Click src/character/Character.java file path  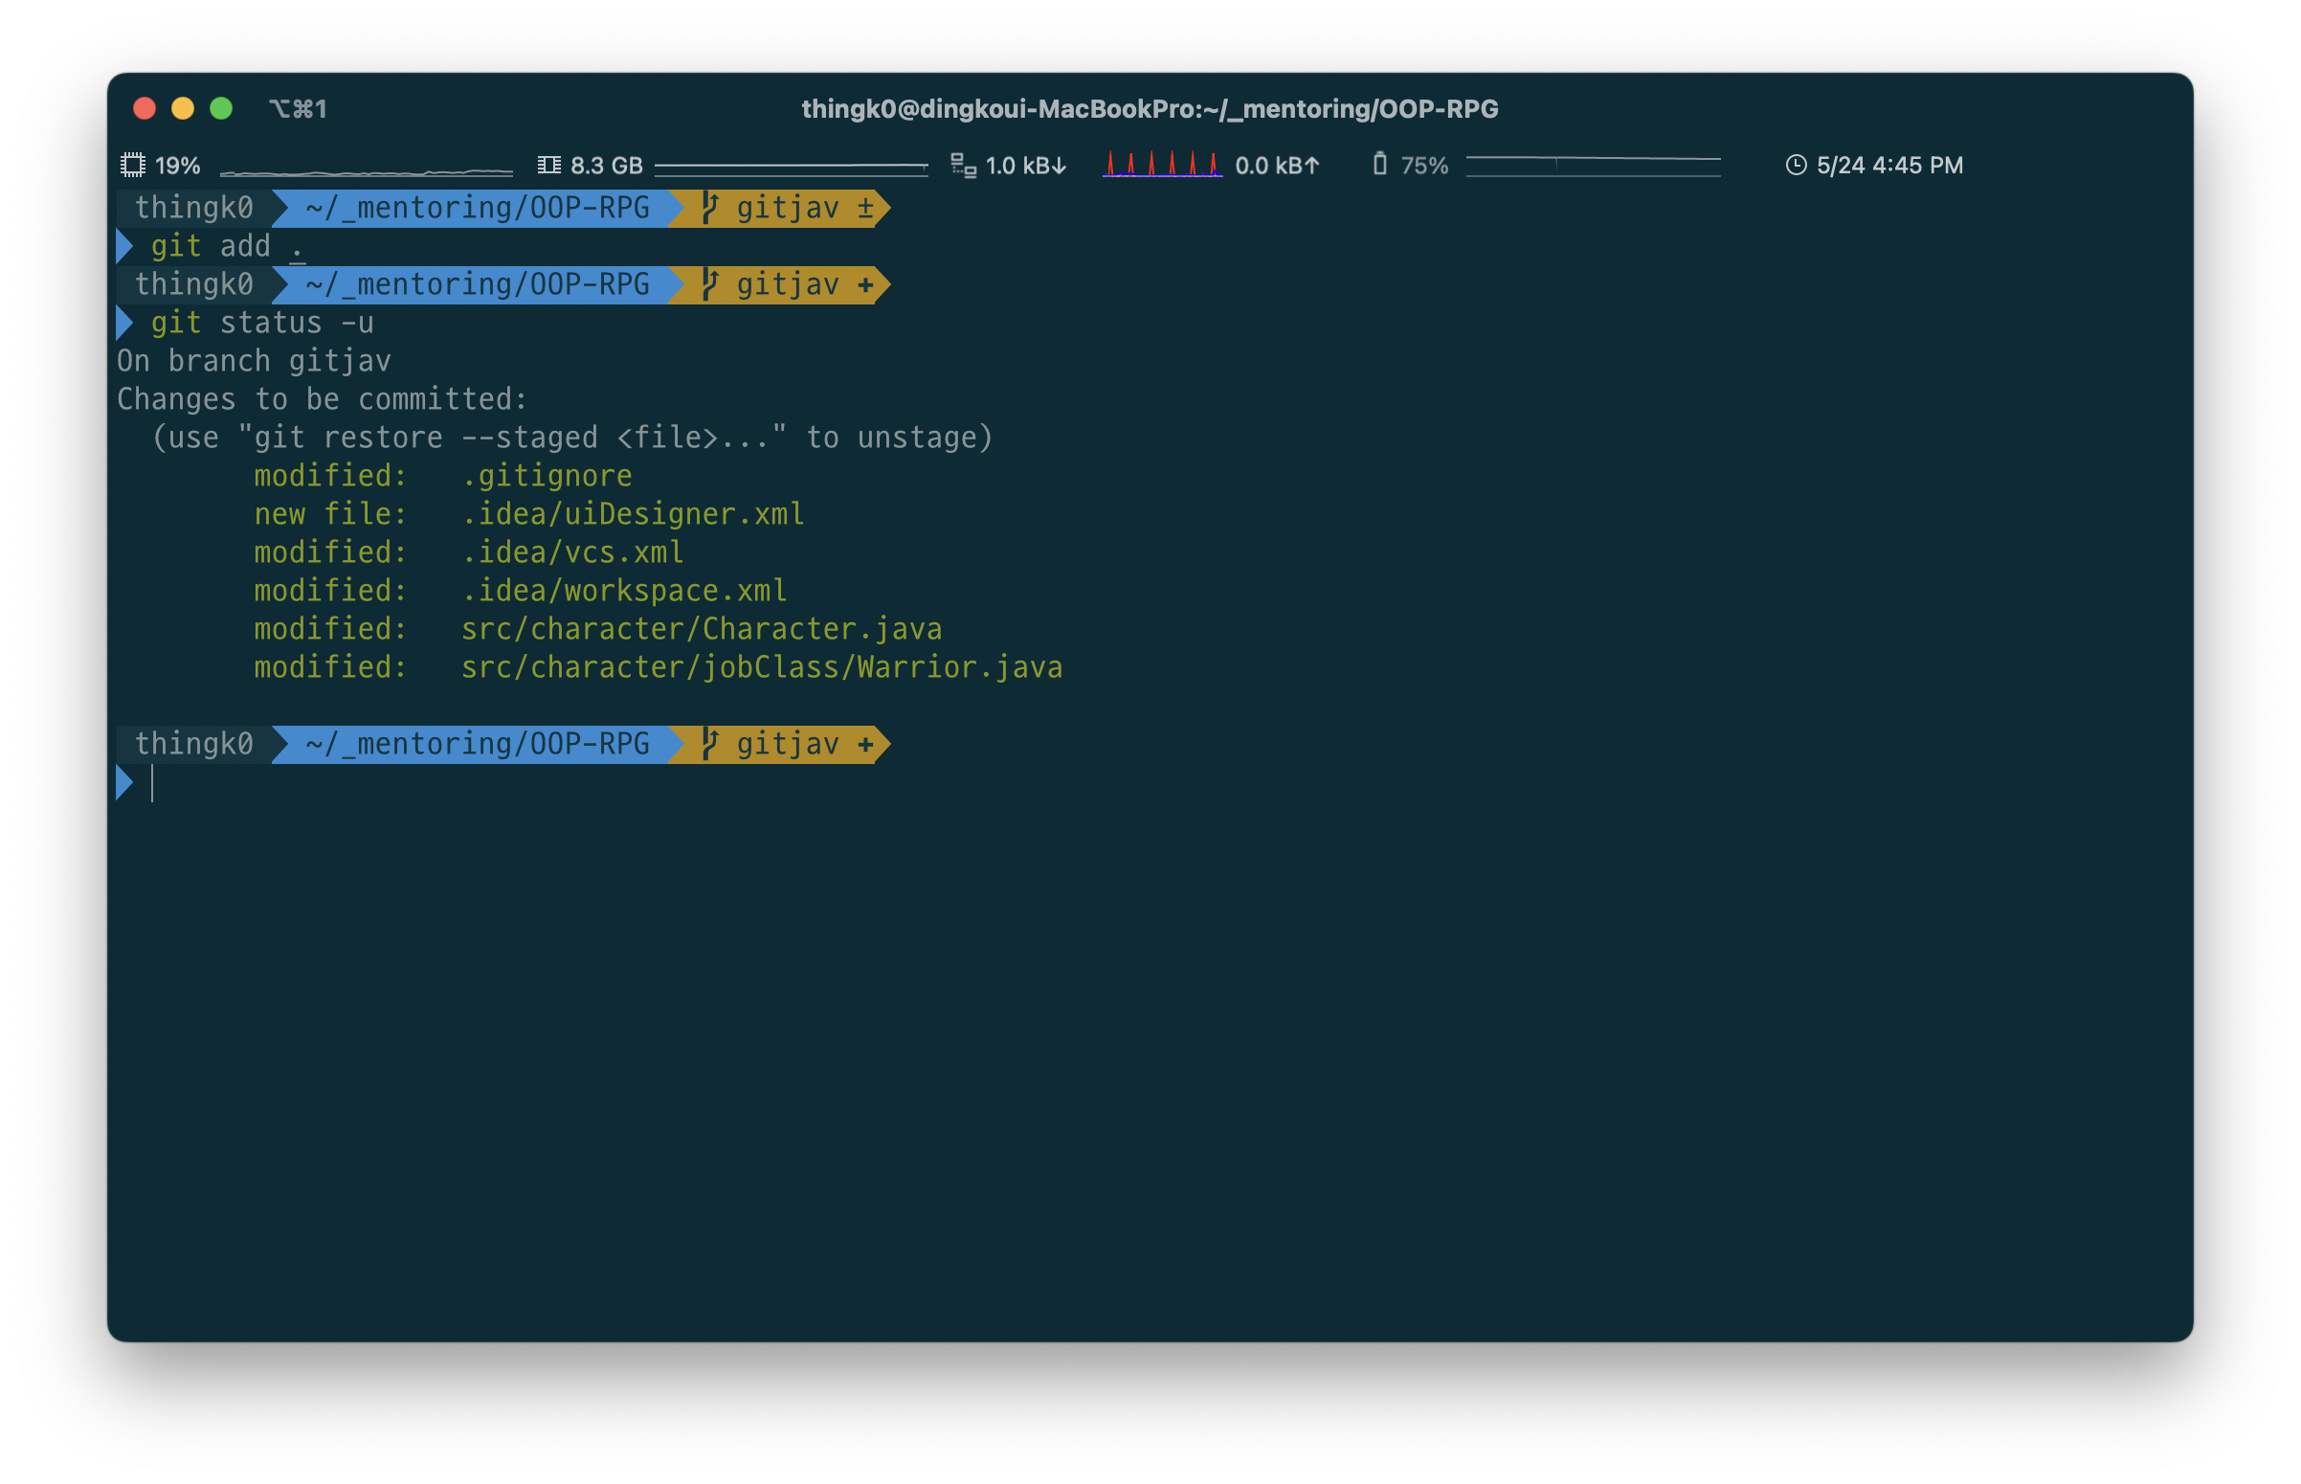point(702,629)
